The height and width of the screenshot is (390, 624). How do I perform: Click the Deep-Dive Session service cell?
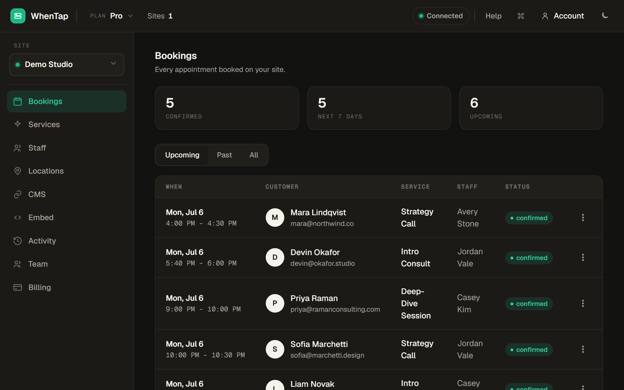pyautogui.click(x=416, y=303)
